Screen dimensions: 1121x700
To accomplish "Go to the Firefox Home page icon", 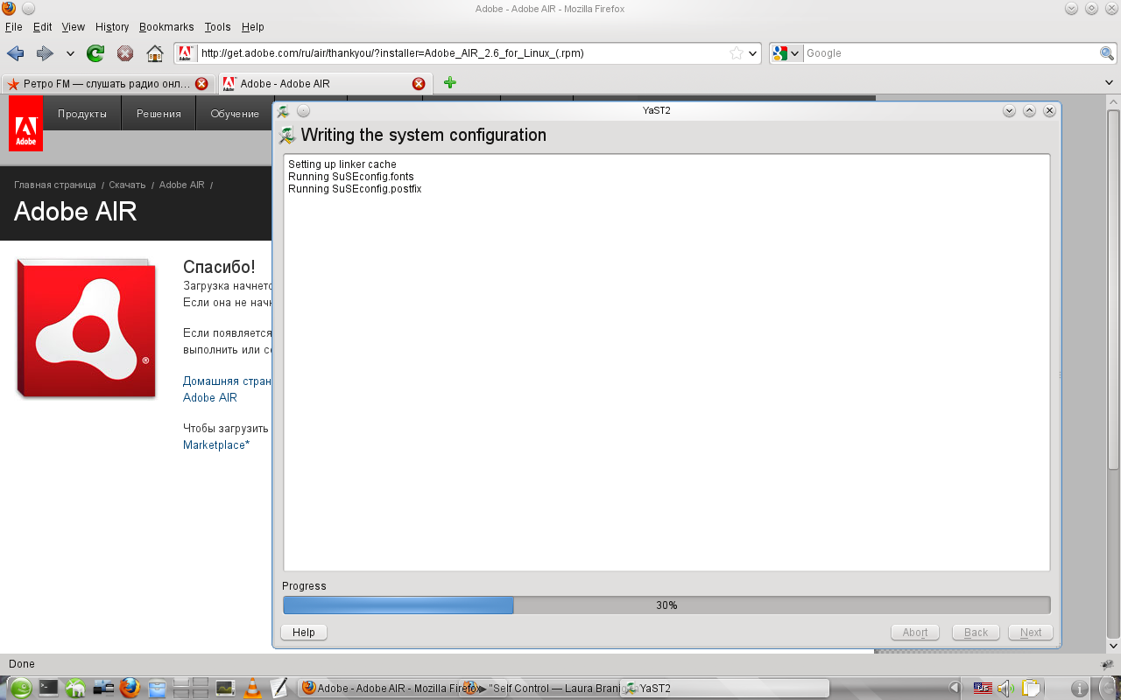I will tap(155, 53).
